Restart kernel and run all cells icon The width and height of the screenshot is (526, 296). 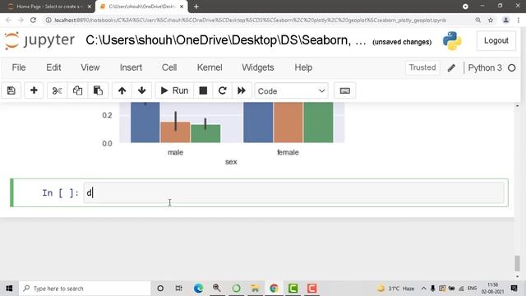pos(242,90)
